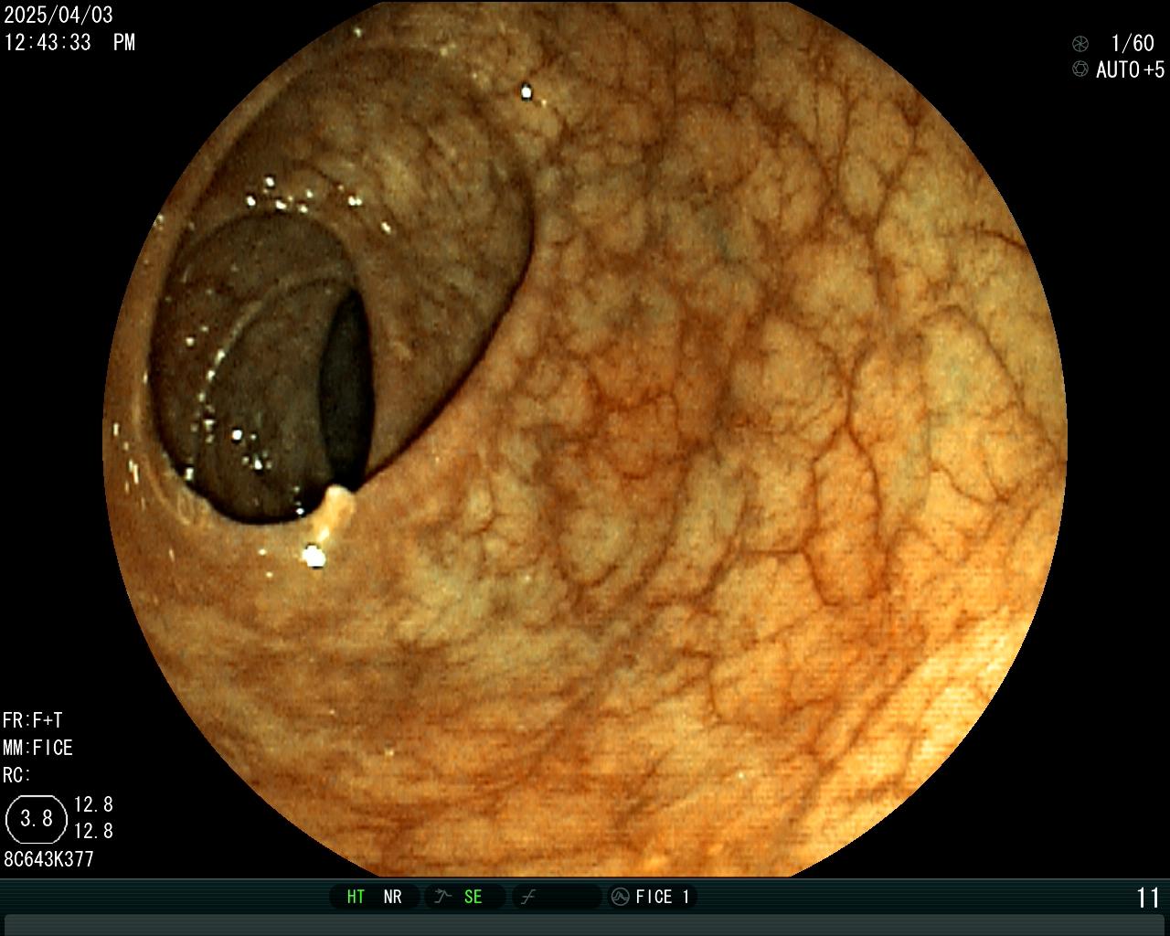Toggle the SE enhancement indicator
The width and height of the screenshot is (1170, 936).
pos(473,897)
